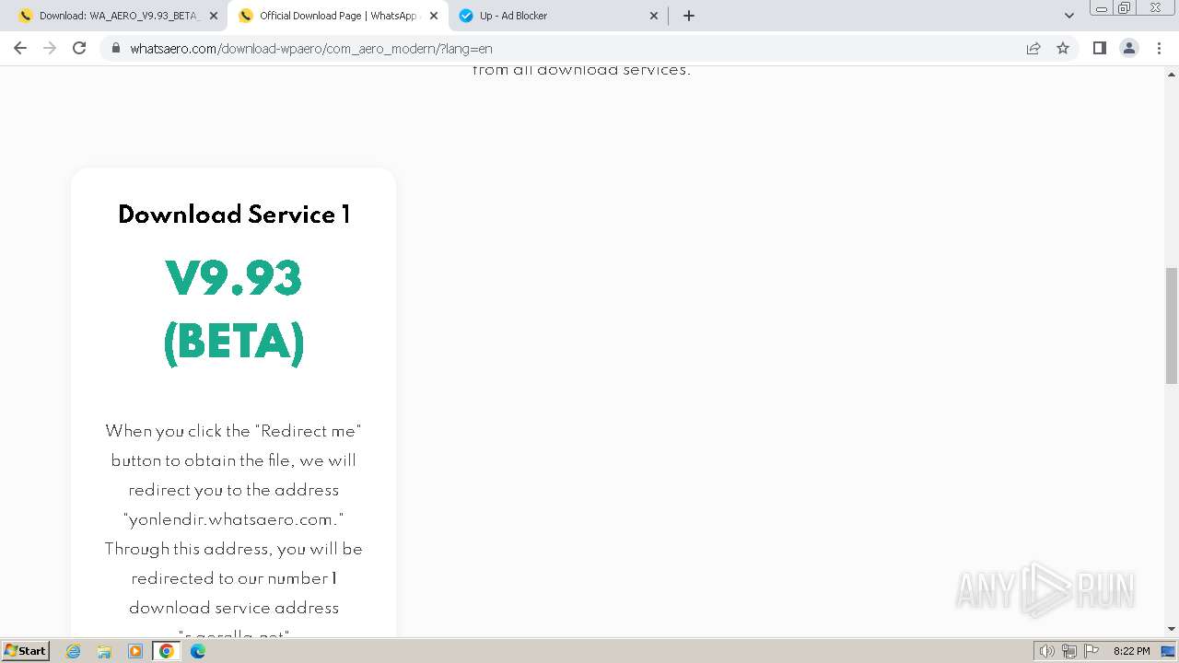Select Official Download Page WhatsApp tab
The image size is (1179, 663).
(338, 16)
